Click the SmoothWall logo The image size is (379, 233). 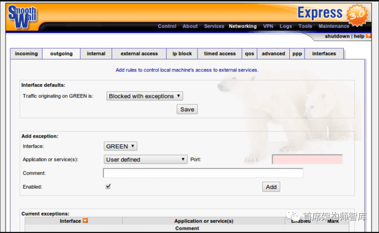(22, 17)
